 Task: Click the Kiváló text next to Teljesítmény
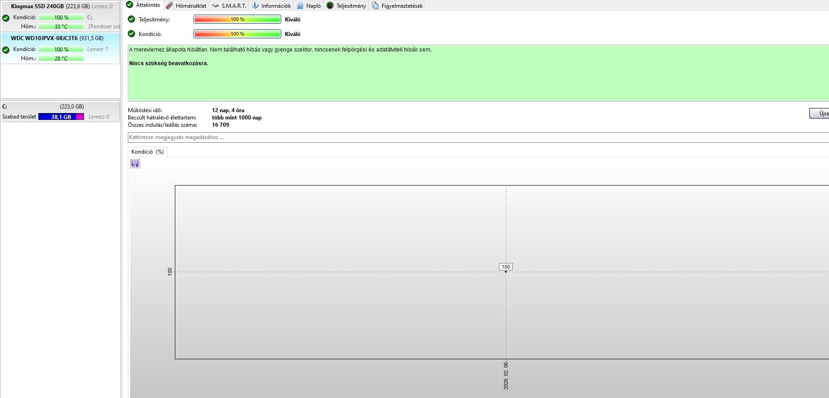[293, 20]
